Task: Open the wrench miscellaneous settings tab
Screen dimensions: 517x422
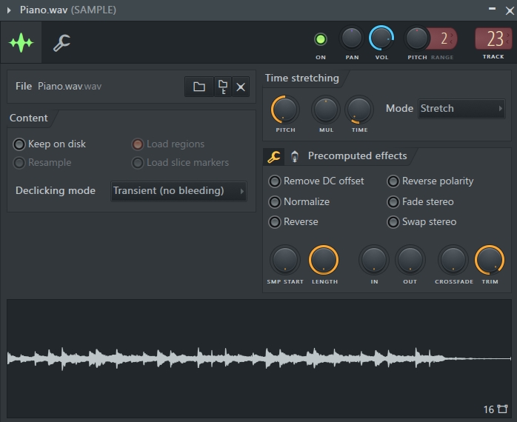Action: coord(61,43)
